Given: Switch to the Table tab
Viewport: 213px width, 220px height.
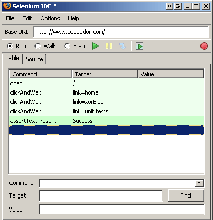Looking at the screenshot, I should point(12,58).
